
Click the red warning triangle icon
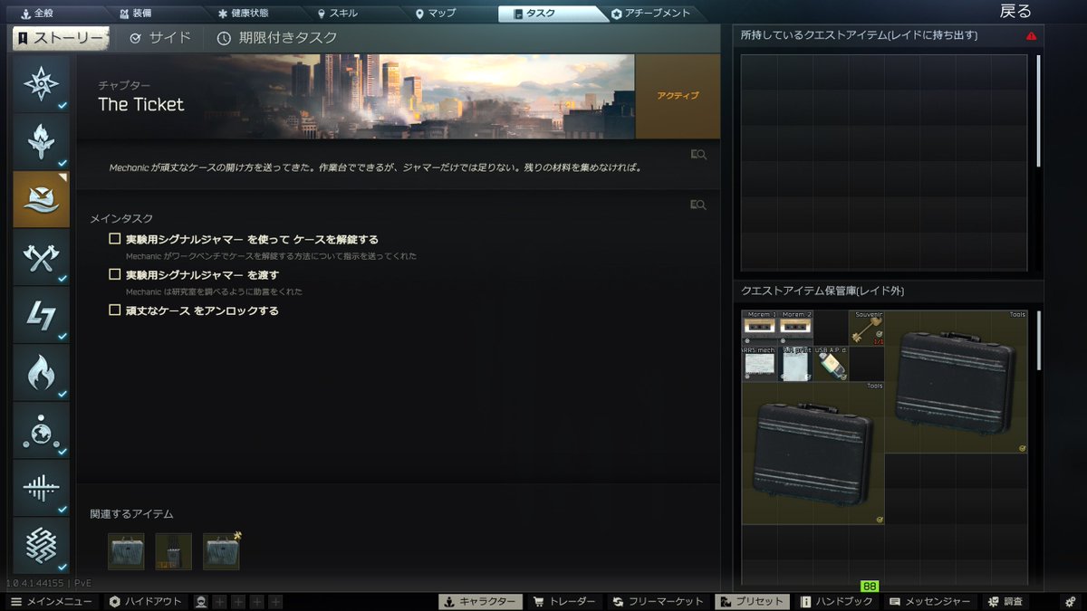[1031, 36]
